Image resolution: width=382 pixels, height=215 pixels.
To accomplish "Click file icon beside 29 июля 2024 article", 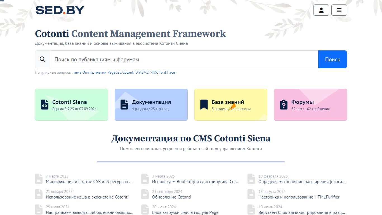I will pyautogui.click(x=39, y=210).
